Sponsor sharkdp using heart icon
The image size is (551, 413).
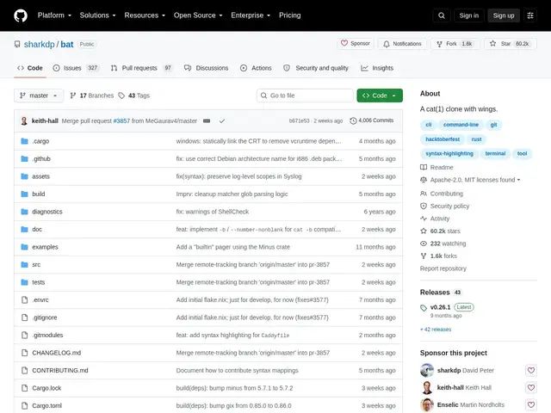pos(531,370)
